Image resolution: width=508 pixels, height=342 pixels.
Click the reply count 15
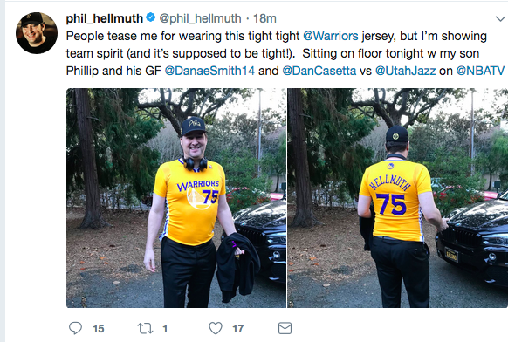point(99,329)
